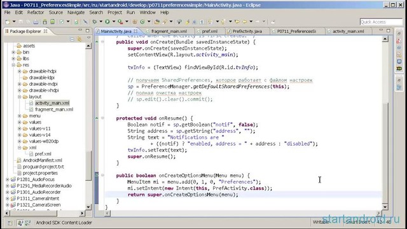Click the Debug bug icon in the toolbar
Screen dimensions: 407x229
[x=95, y=22]
